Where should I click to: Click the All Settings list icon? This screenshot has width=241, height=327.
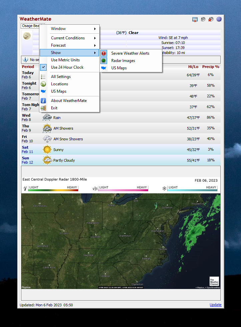pos(43,77)
